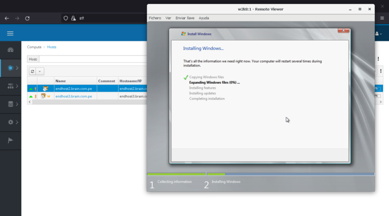This screenshot has width=389, height=216.
Task: Open the vertical dots more-actions menu
Action: tap(378, 59)
